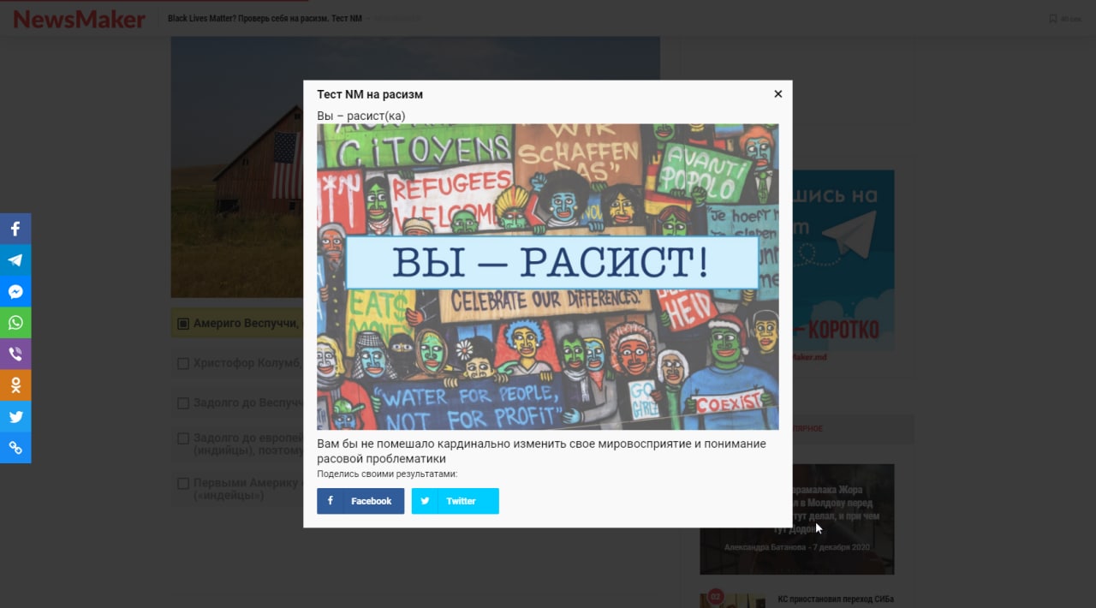Viewport: 1096px width, 608px height.
Task: Click the article title in header bar
Action: click(x=265, y=19)
